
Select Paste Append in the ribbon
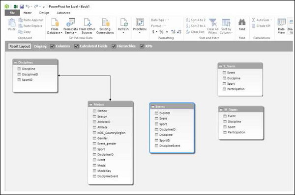pos(30,20)
